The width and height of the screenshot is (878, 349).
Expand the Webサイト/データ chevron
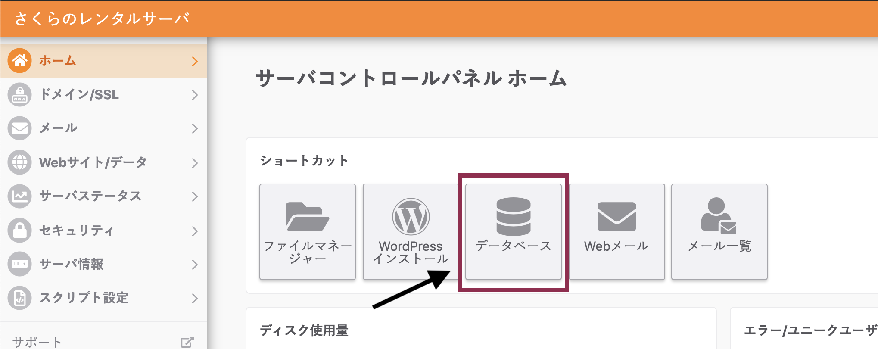click(x=195, y=162)
